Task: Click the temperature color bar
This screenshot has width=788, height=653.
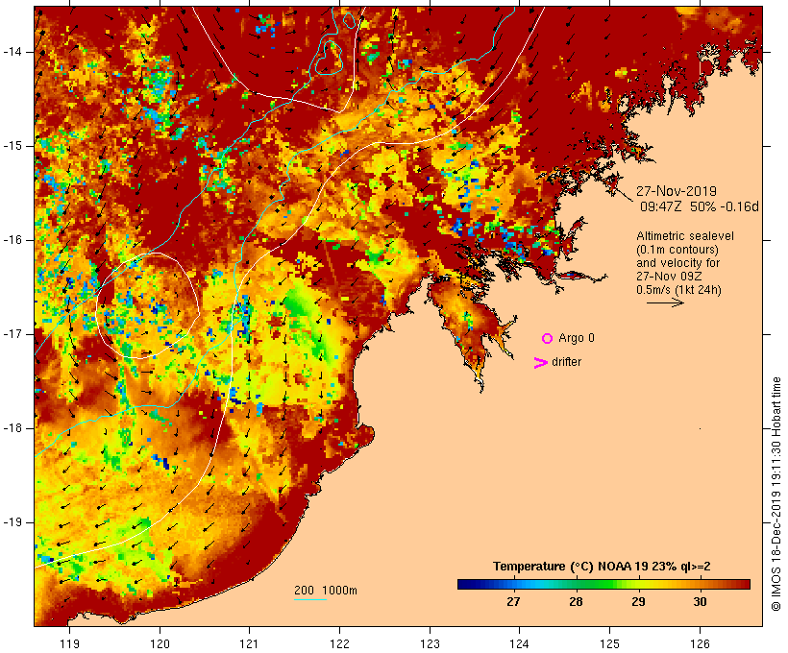Action: tap(603, 584)
